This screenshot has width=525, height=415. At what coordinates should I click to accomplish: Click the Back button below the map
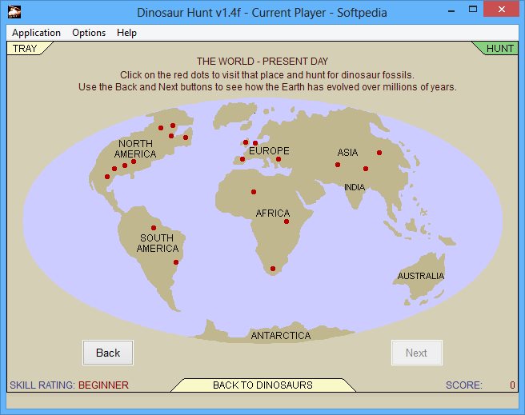[108, 353]
